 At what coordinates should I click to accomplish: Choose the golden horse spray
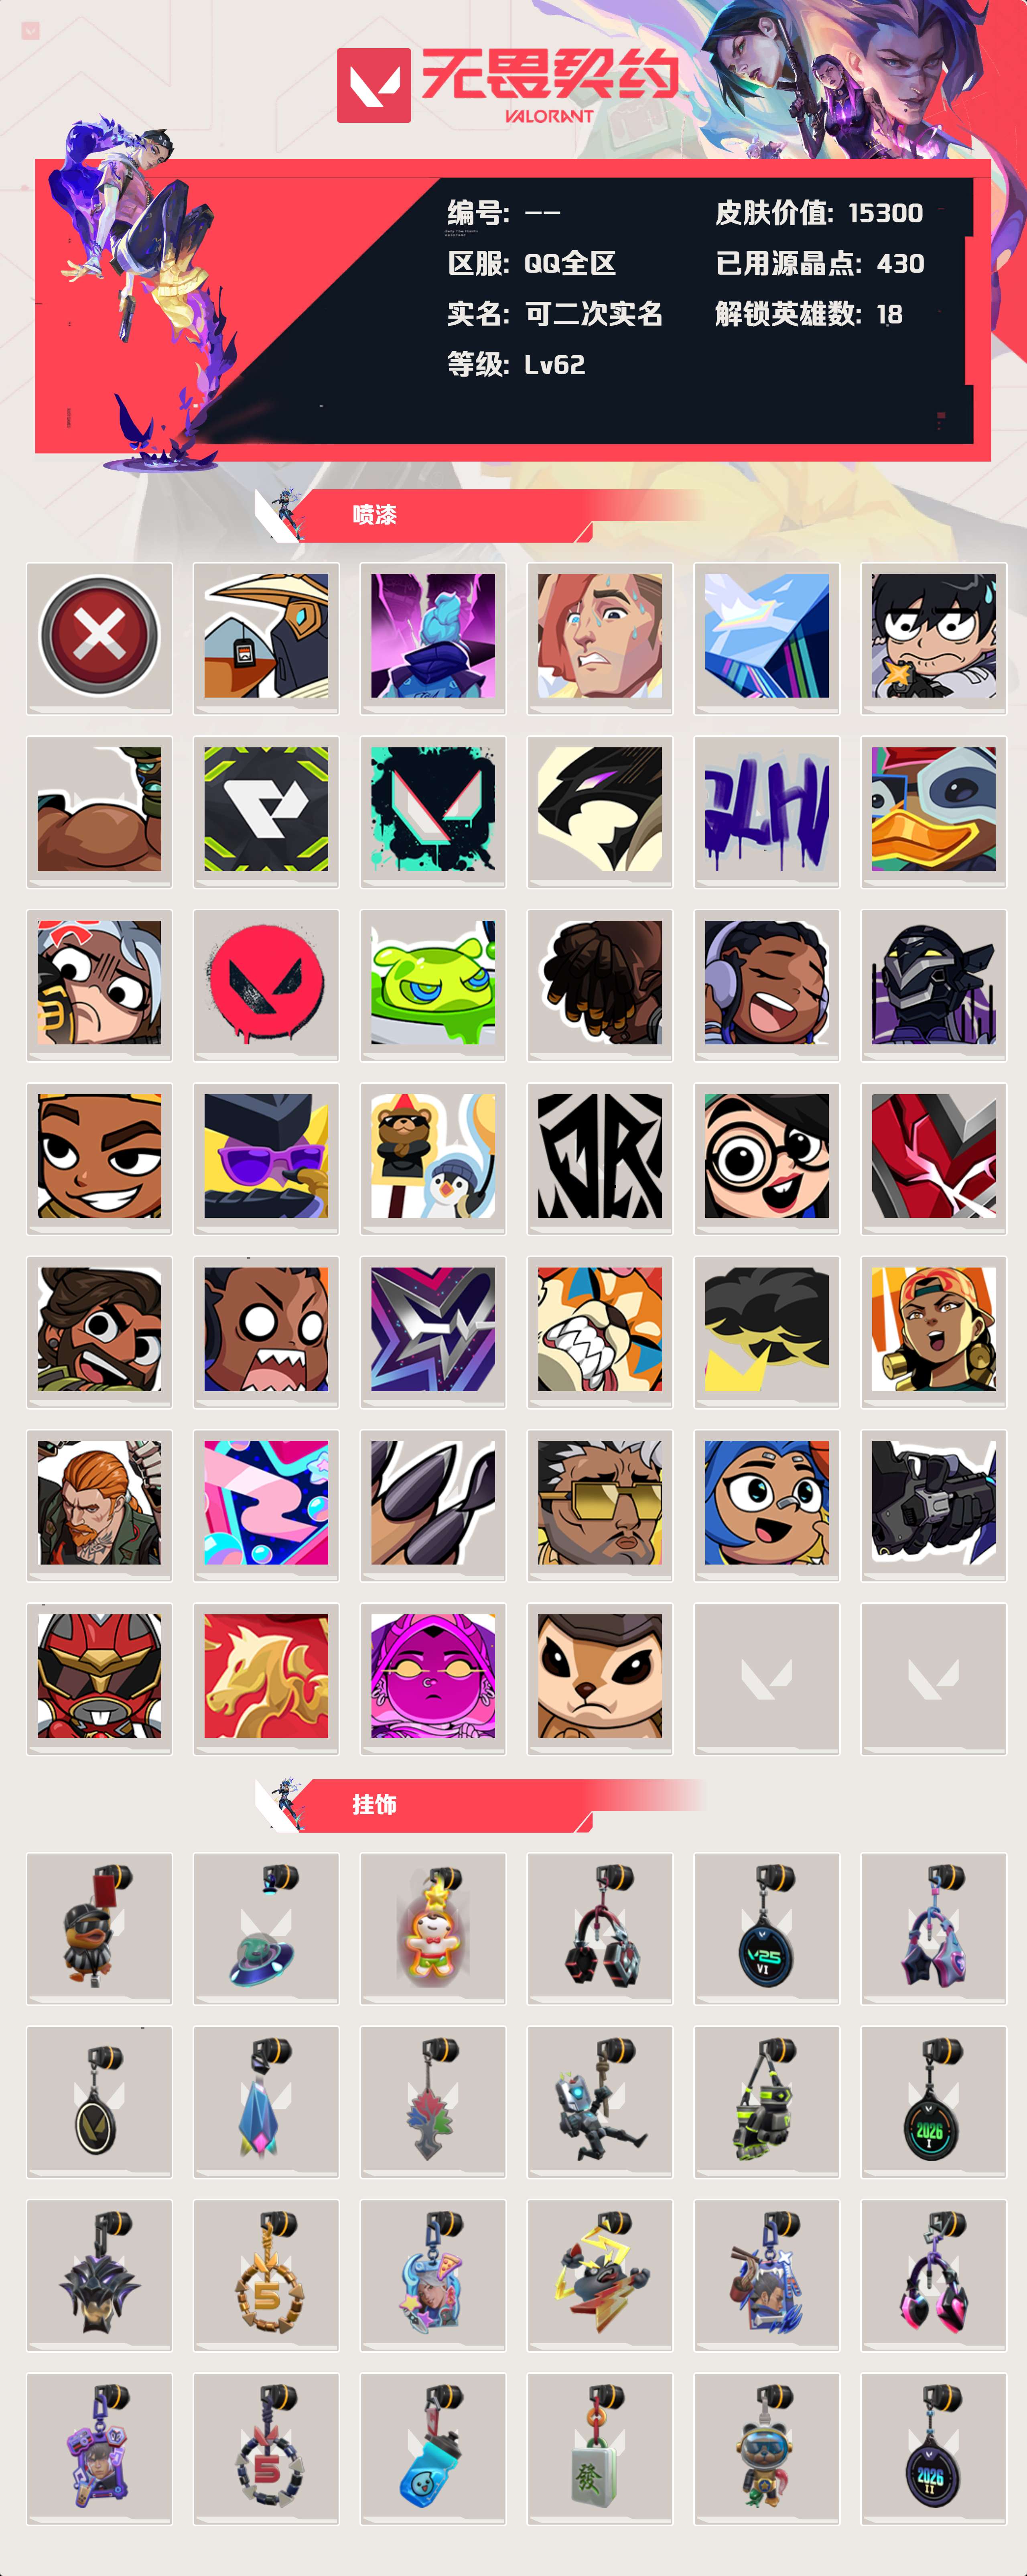pos(266,1677)
